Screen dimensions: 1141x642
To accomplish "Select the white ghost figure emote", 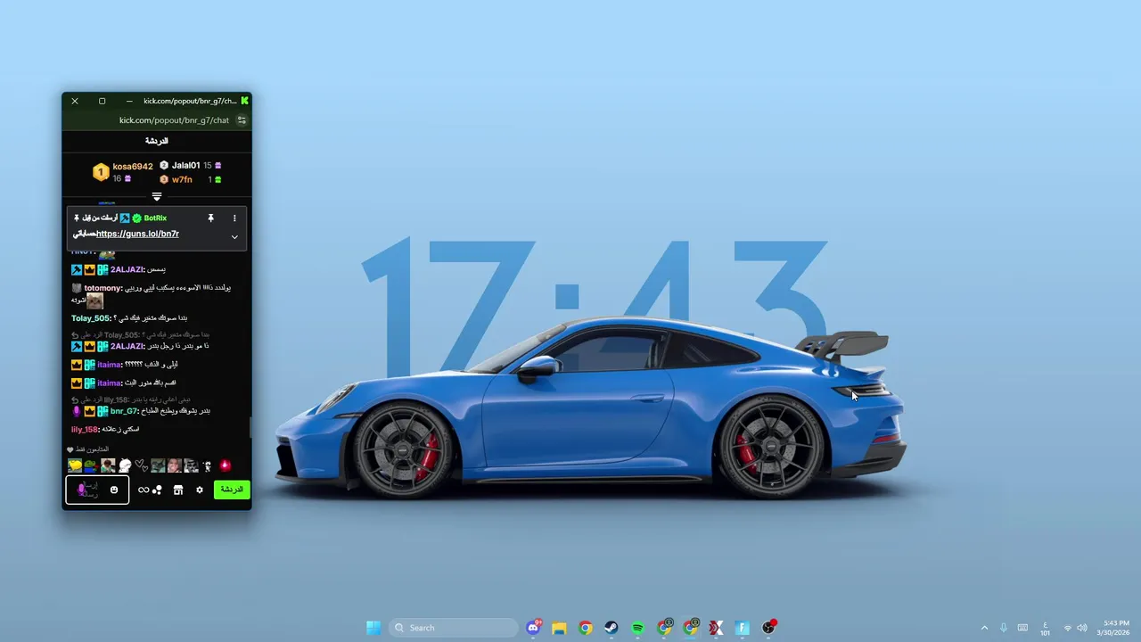I will (x=125, y=465).
